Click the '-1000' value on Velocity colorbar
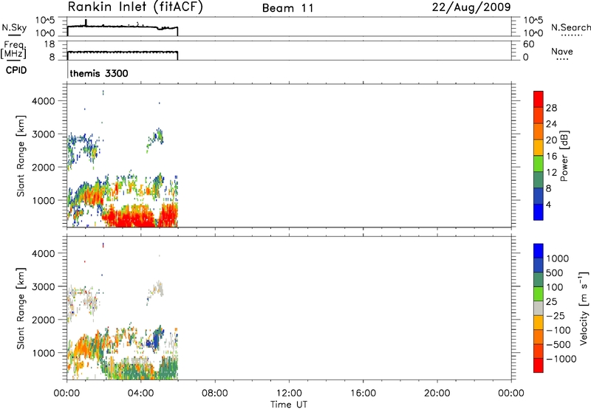The image size is (591, 409). [561, 359]
